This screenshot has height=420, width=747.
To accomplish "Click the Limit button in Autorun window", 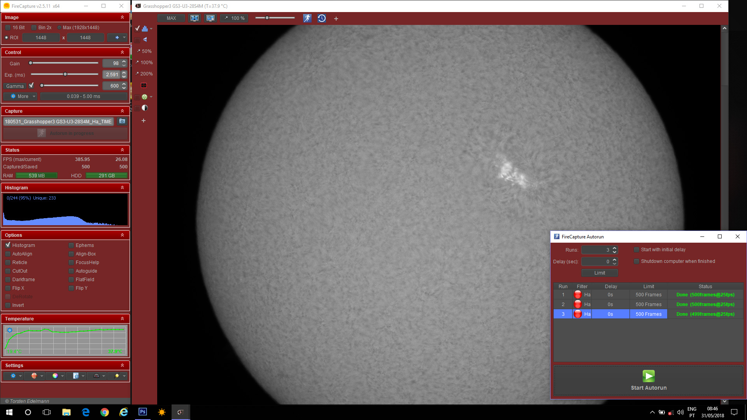I will coord(600,273).
